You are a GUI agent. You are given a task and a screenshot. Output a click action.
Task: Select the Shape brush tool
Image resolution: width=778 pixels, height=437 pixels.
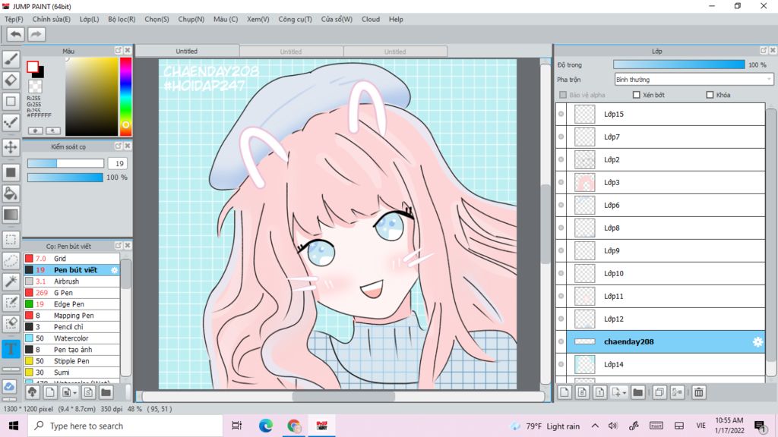[x=11, y=101]
